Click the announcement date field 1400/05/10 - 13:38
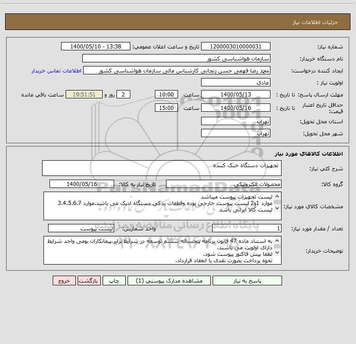The width and height of the screenshot is (356, 344). click(96, 46)
